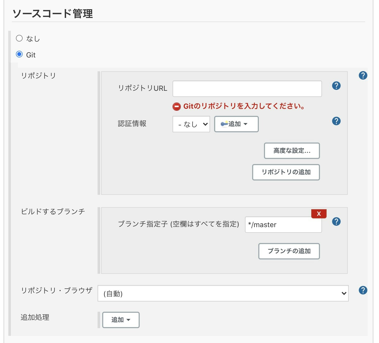Image resolution: width=379 pixels, height=343 pixels.
Task: Open help beside the 認証情報 credentials row
Action: pos(336,121)
